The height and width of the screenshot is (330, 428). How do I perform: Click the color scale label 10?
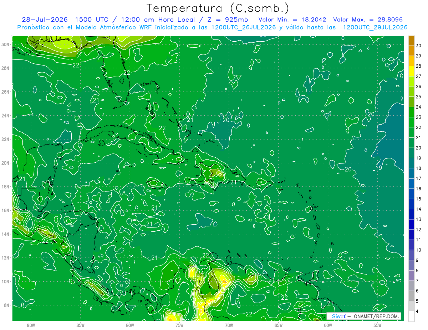pyautogui.click(x=419, y=250)
